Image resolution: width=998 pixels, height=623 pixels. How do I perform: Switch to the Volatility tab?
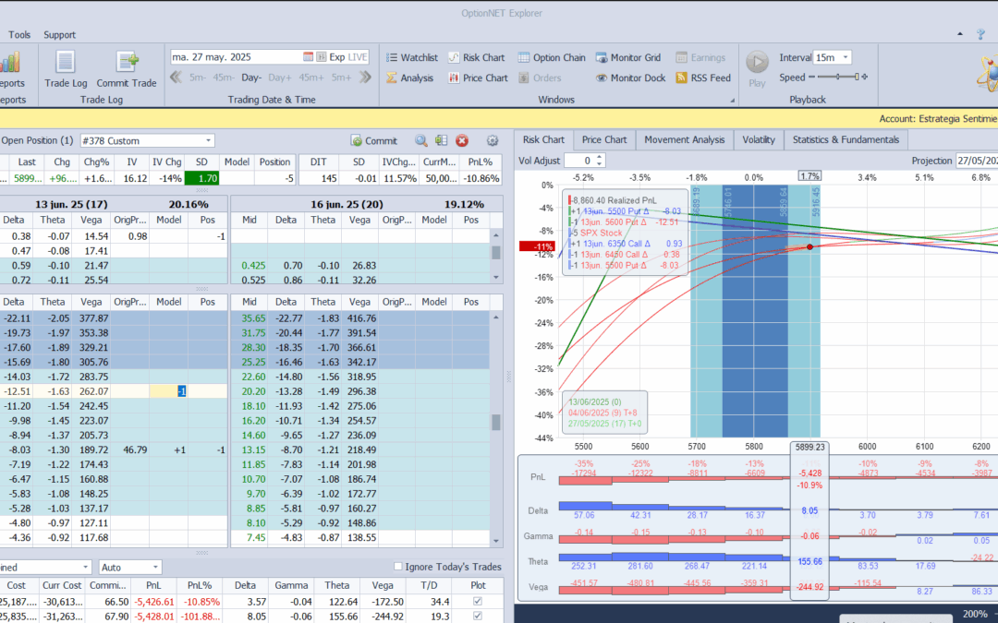758,140
